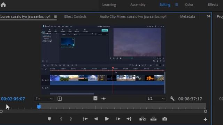
Task: Switch to the Color workspace
Action: (189, 5)
